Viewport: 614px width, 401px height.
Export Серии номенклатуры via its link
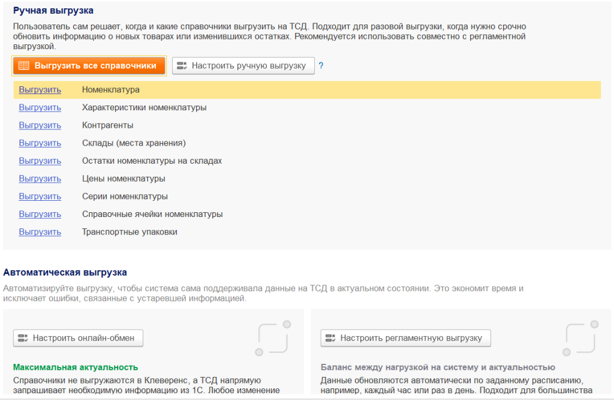[x=40, y=197]
